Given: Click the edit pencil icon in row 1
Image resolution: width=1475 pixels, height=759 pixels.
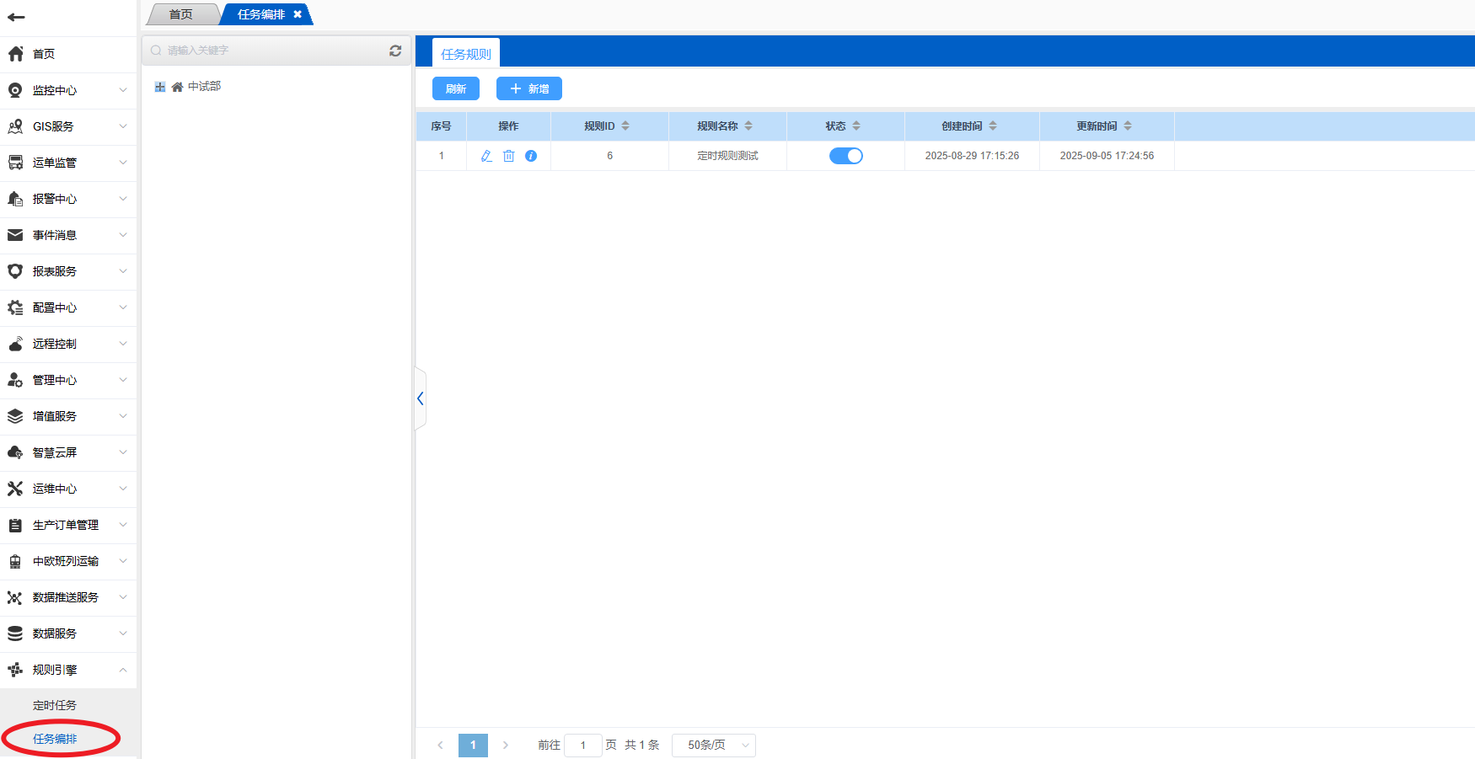Looking at the screenshot, I should 486,156.
